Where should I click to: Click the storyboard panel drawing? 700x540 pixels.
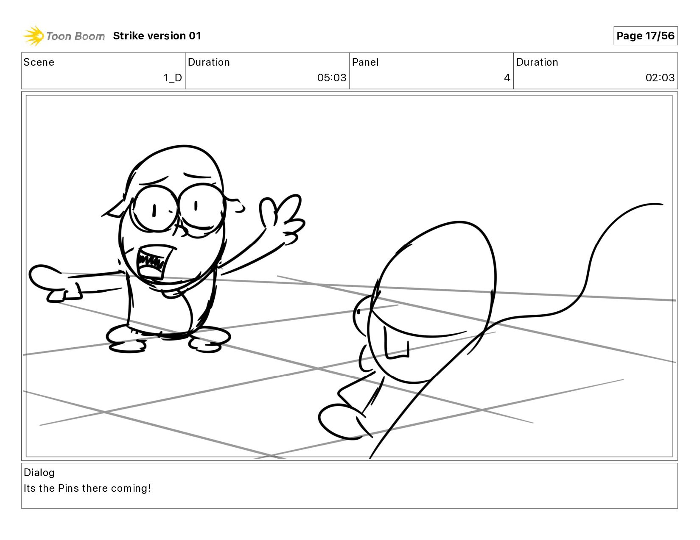pos(350,276)
